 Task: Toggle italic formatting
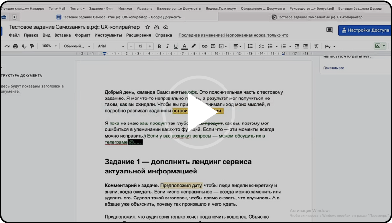(168, 46)
